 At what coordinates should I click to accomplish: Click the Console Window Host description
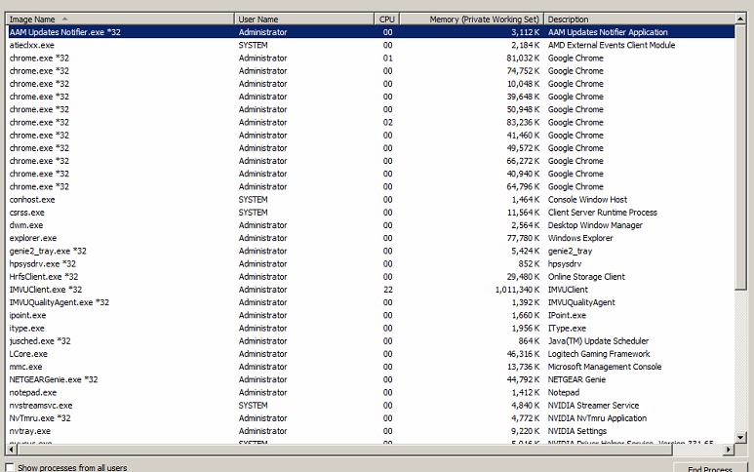(587, 200)
